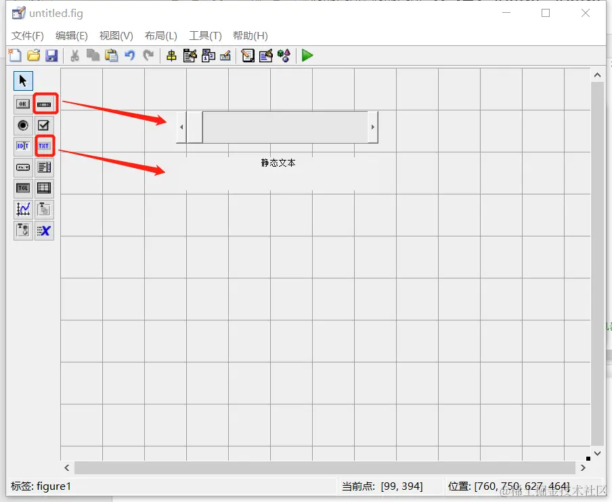Screen dimensions: 612x502
Task: Select the Table component
Action: 44,188
